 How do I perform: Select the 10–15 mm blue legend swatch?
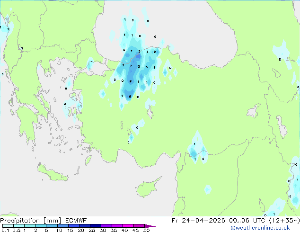[62, 226]
